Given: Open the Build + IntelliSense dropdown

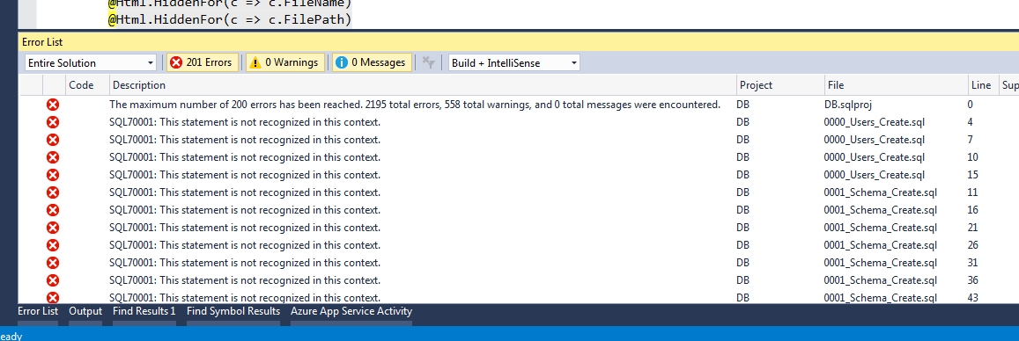Looking at the screenshot, I should point(514,63).
